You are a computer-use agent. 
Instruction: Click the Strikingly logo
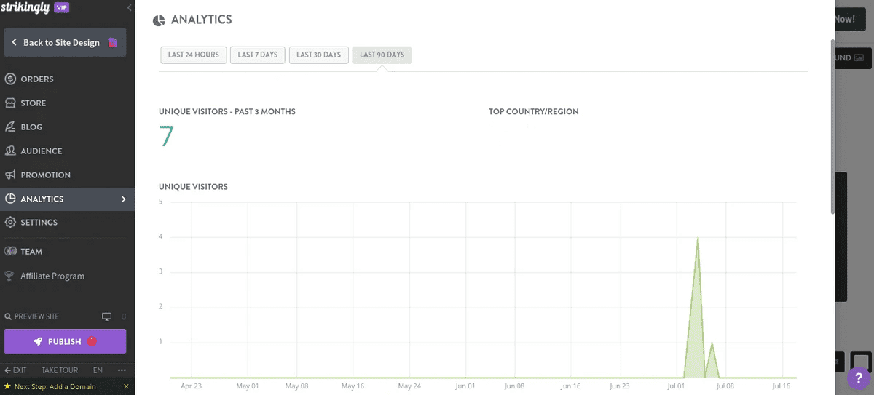click(25, 7)
